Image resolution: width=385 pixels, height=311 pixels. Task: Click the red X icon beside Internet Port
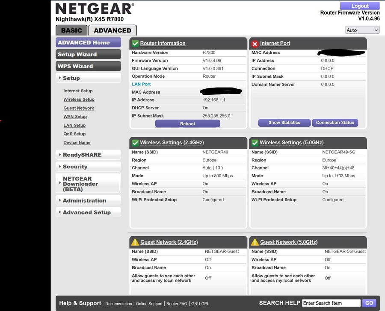pyautogui.click(x=255, y=44)
